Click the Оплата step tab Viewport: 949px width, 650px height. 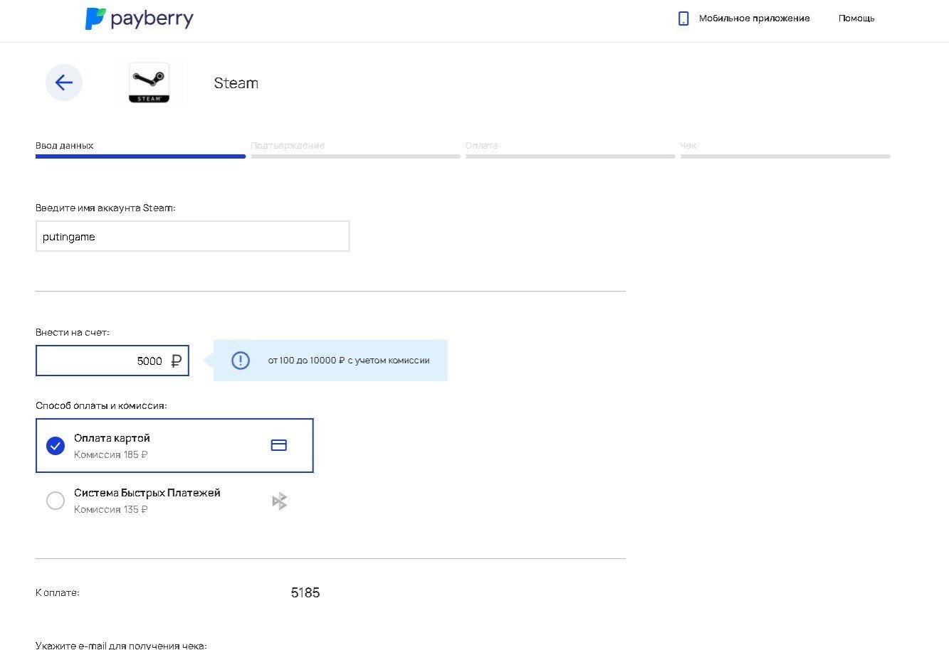pyautogui.click(x=570, y=149)
